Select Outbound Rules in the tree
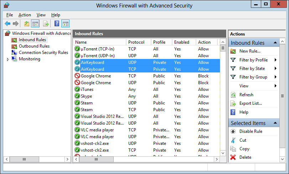This screenshot has height=174, width=289. 34,46
